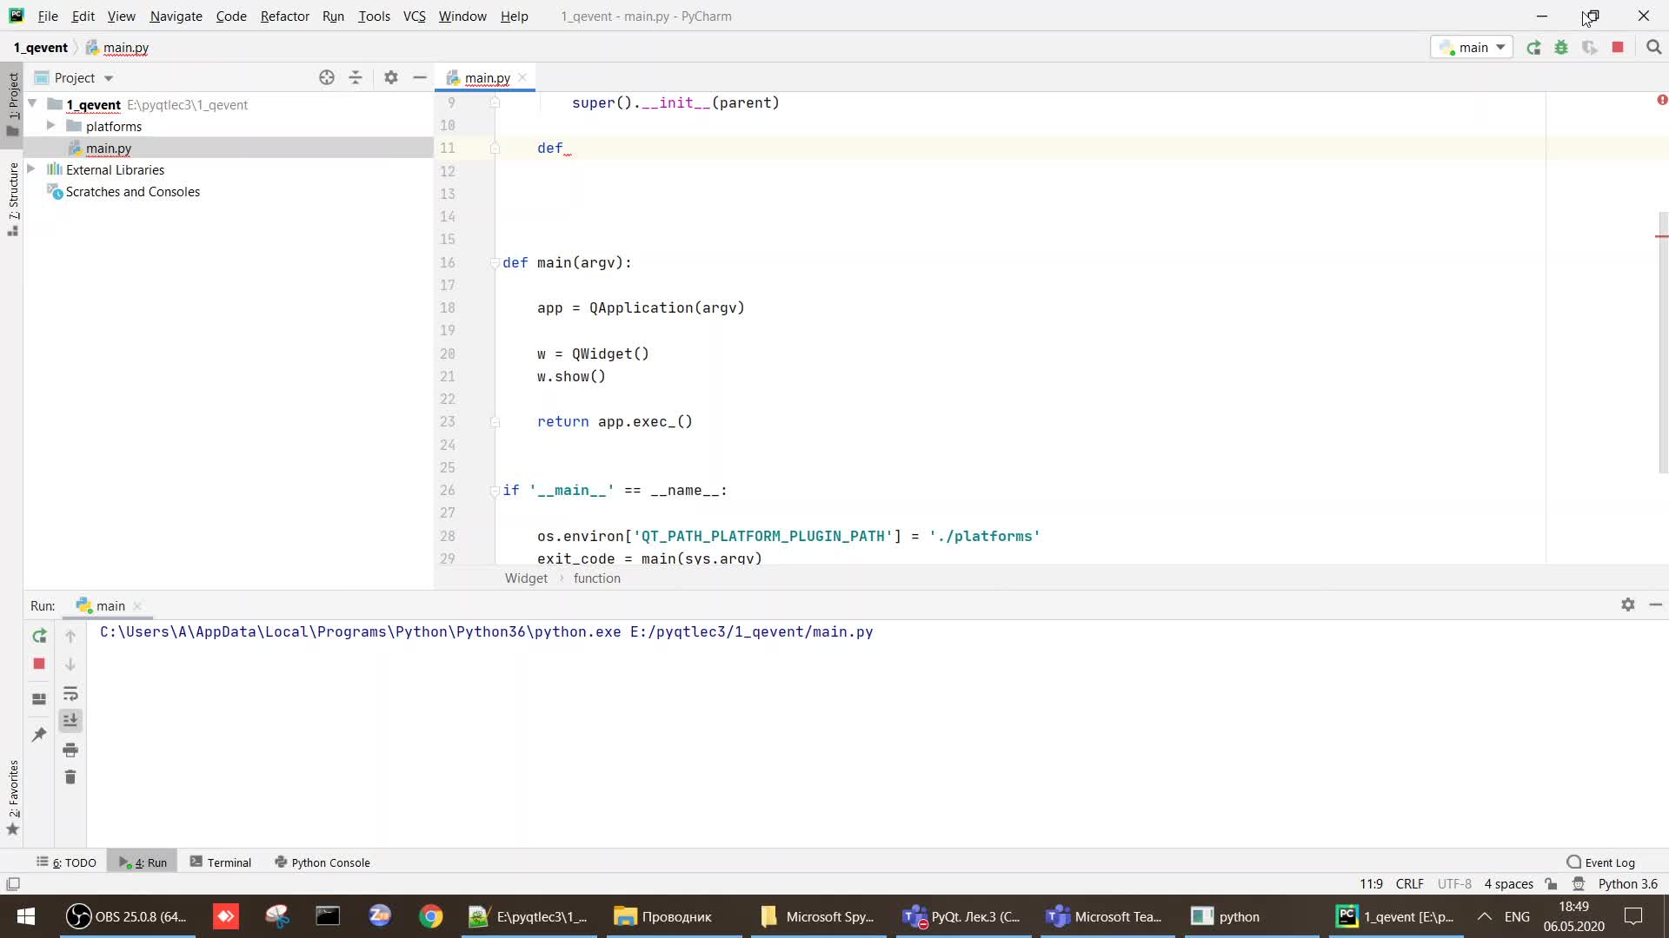This screenshot has height=938, width=1669.
Task: Click Locate file target icon in Project panel
Action: click(327, 77)
